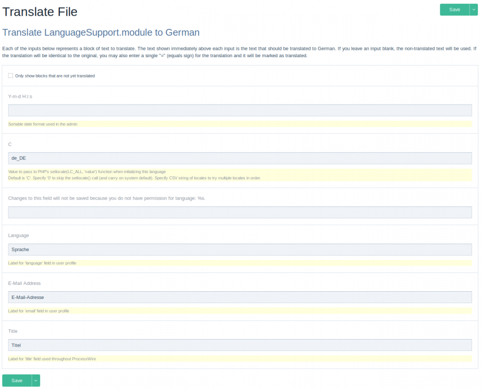Click the setlocale description yellow note
The height and width of the screenshot is (390, 482).
pos(135,175)
